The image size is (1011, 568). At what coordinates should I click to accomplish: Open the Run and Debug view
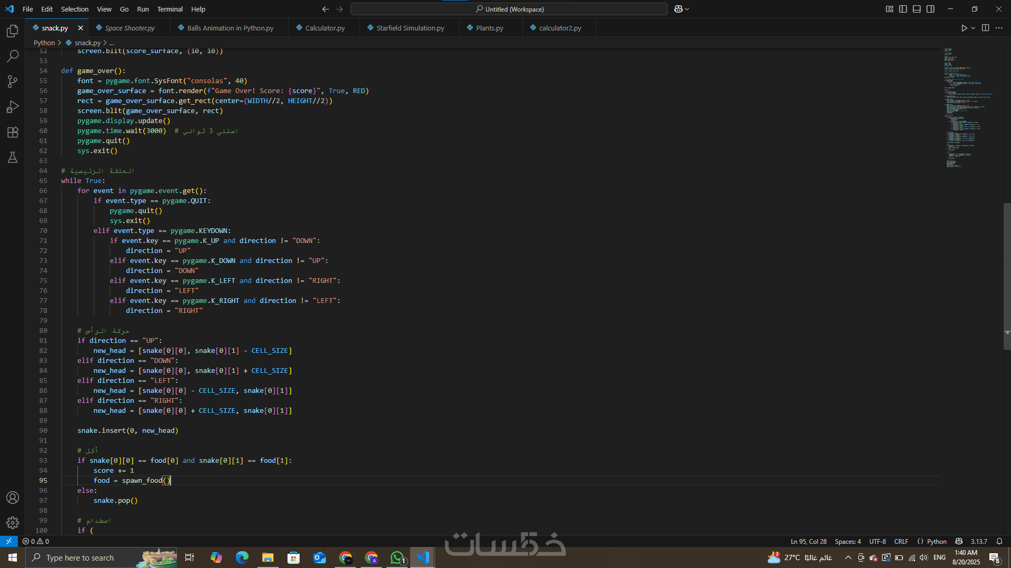click(13, 107)
